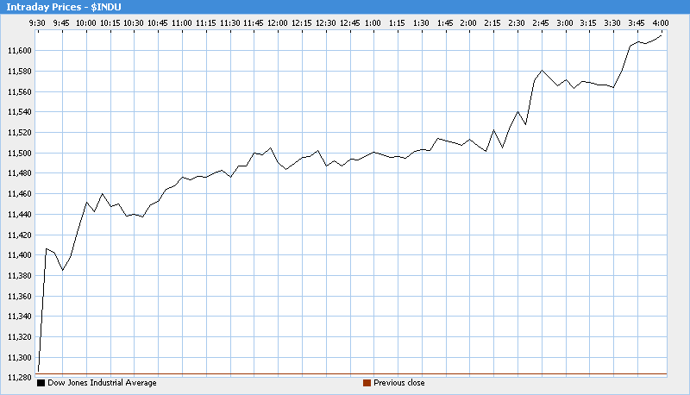Select the 11,540 price axis label

pos(17,112)
